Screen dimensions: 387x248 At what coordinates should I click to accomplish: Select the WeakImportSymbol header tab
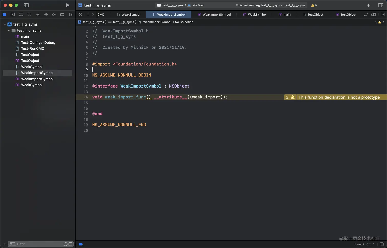pos(169,15)
